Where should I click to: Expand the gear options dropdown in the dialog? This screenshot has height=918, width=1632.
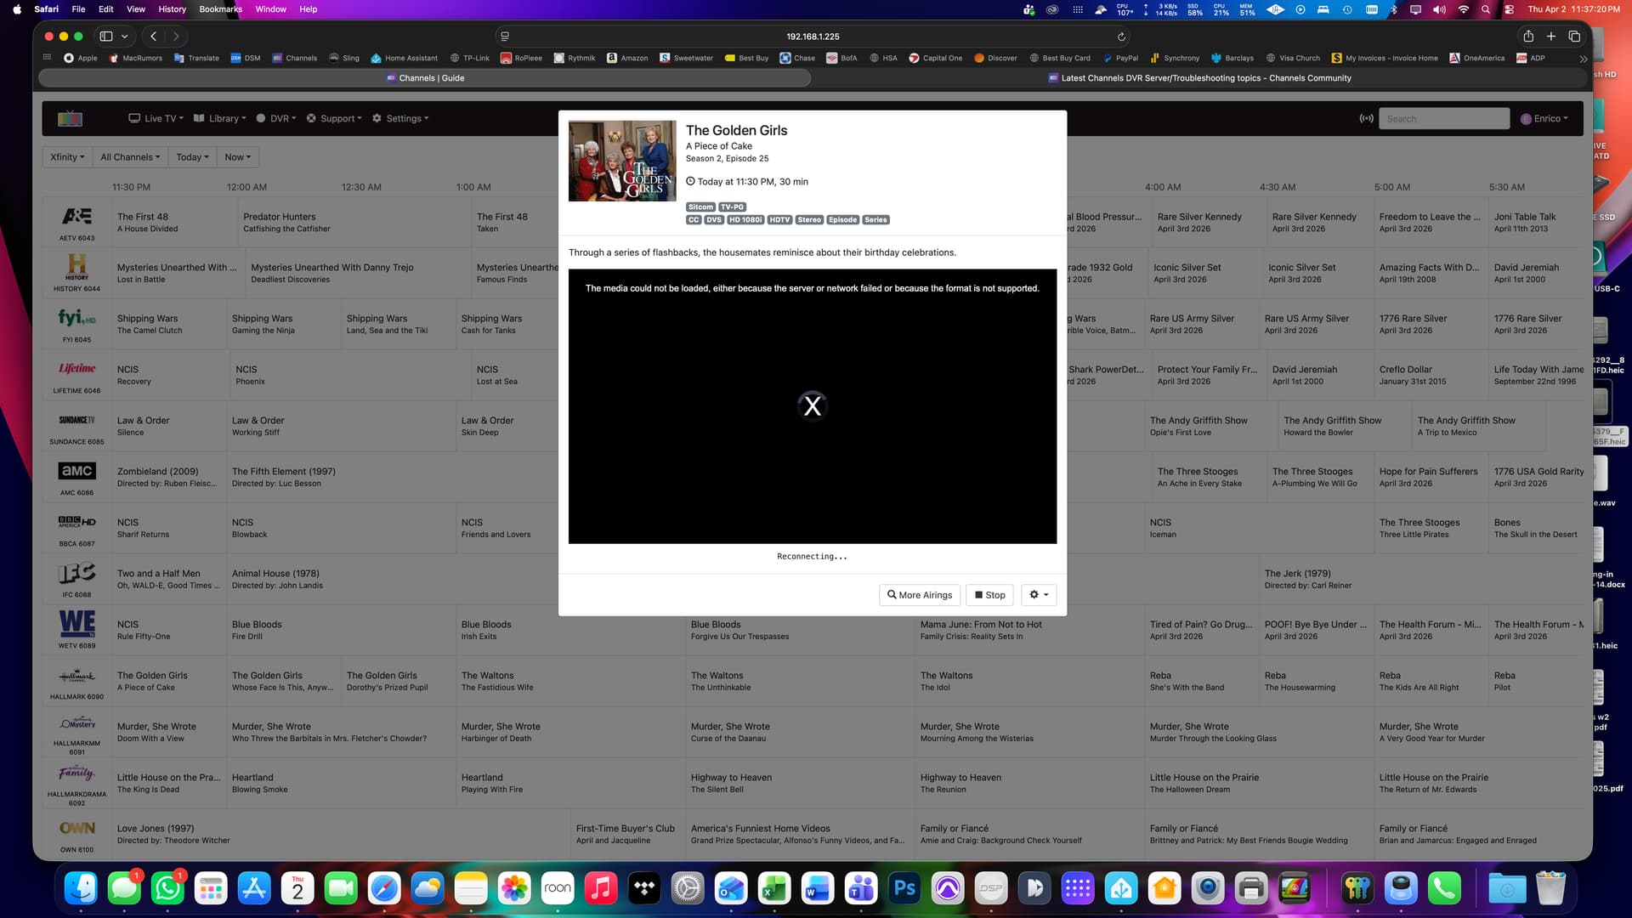(1038, 595)
